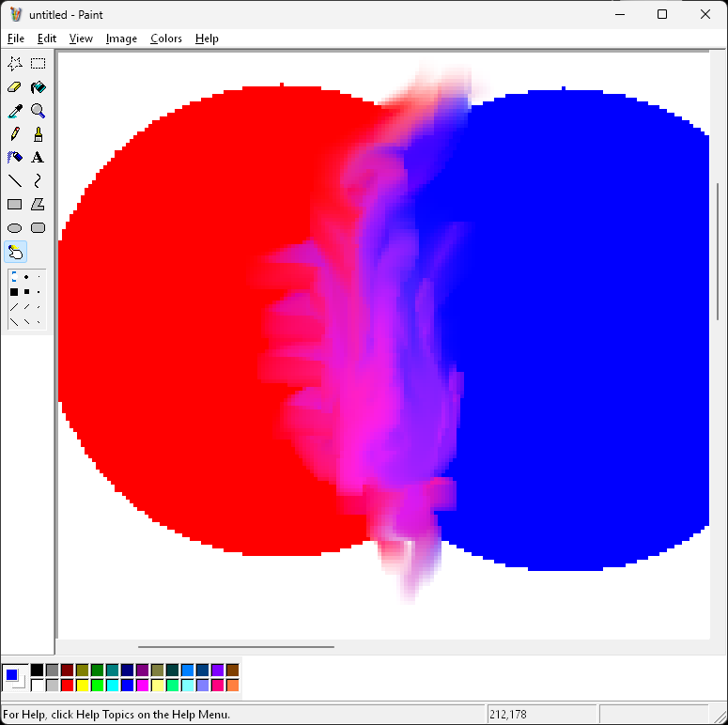The image size is (728, 725).
Task: Choose the medium forward-slash brush shape
Action: (26, 307)
